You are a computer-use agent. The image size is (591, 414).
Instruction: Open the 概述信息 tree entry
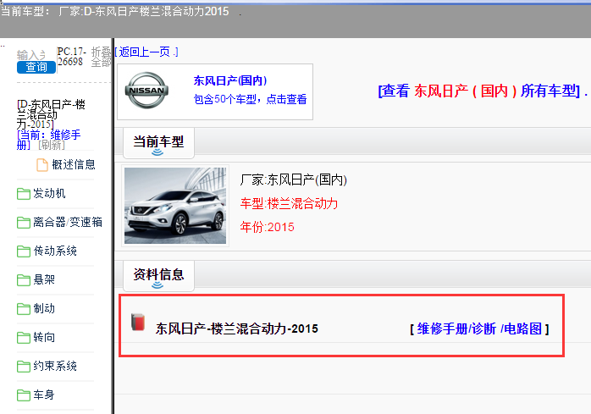[74, 165]
